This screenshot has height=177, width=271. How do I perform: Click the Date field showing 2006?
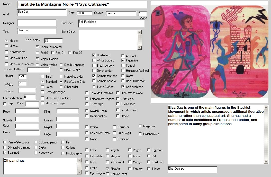tap(84, 13)
